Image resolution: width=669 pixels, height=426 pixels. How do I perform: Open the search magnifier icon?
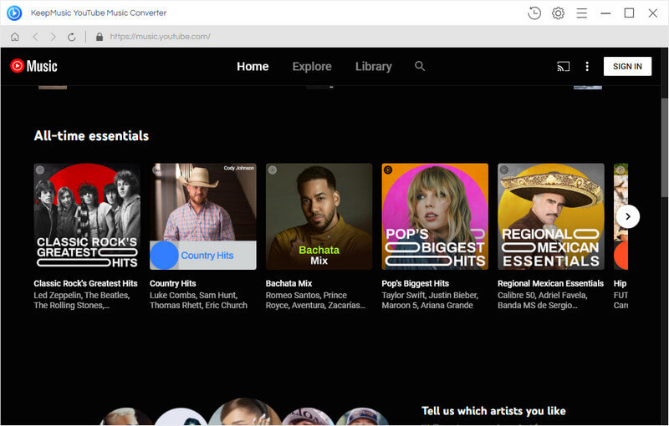tap(420, 66)
